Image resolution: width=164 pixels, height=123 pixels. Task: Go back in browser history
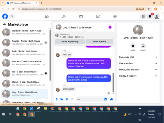[x=3, y=9]
